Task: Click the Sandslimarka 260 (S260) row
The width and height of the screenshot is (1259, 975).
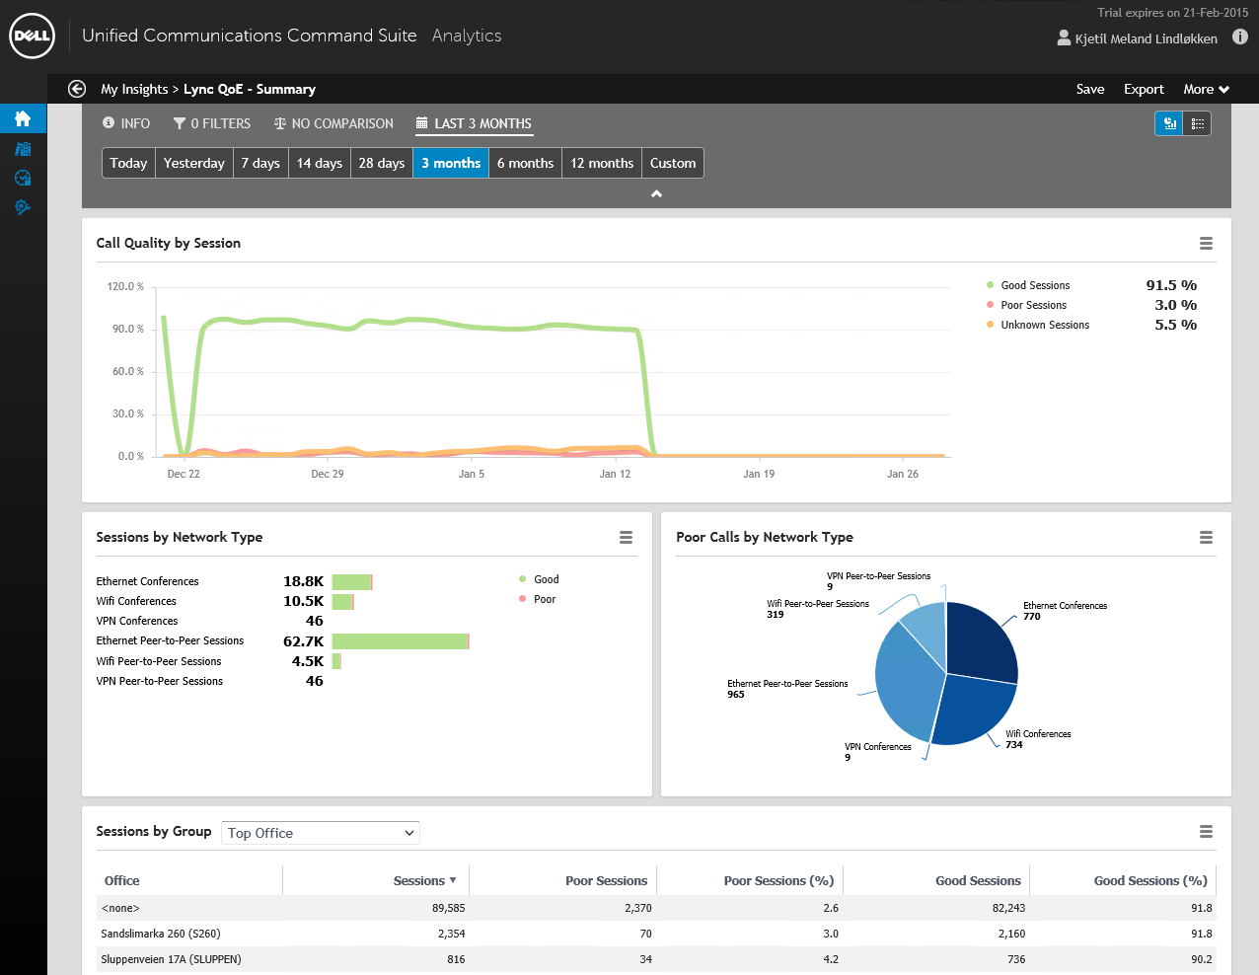Action: point(656,934)
